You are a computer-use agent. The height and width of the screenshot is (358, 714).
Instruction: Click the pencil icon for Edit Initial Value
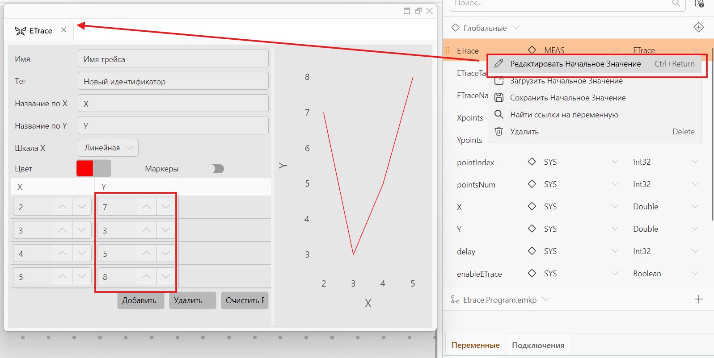coord(499,63)
